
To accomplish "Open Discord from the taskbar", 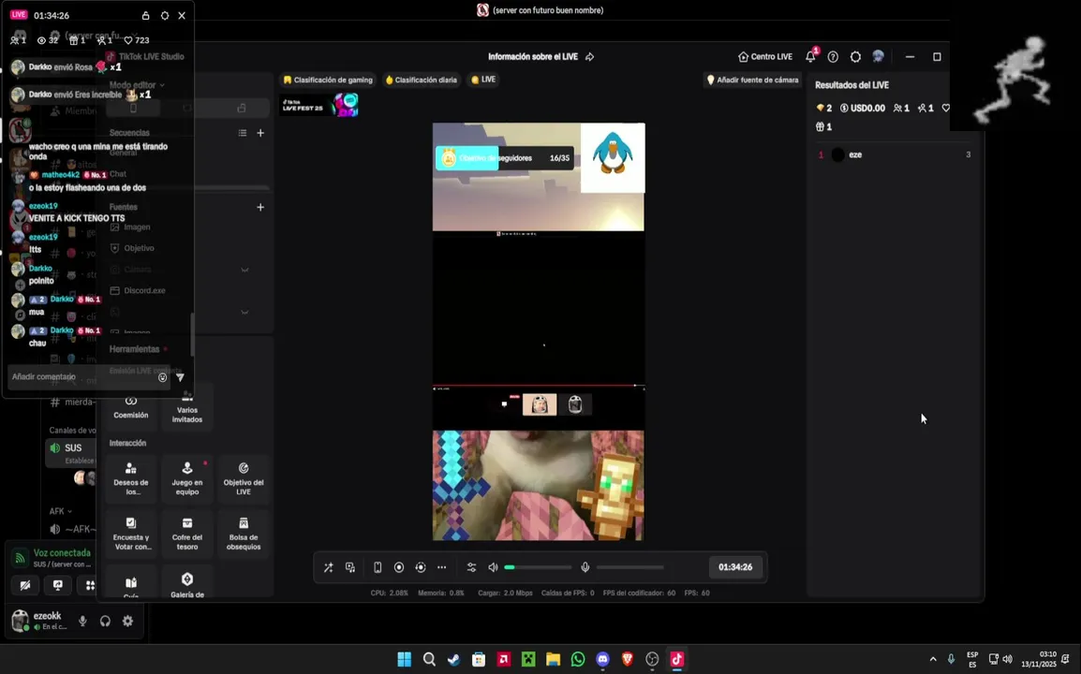I will (602, 660).
